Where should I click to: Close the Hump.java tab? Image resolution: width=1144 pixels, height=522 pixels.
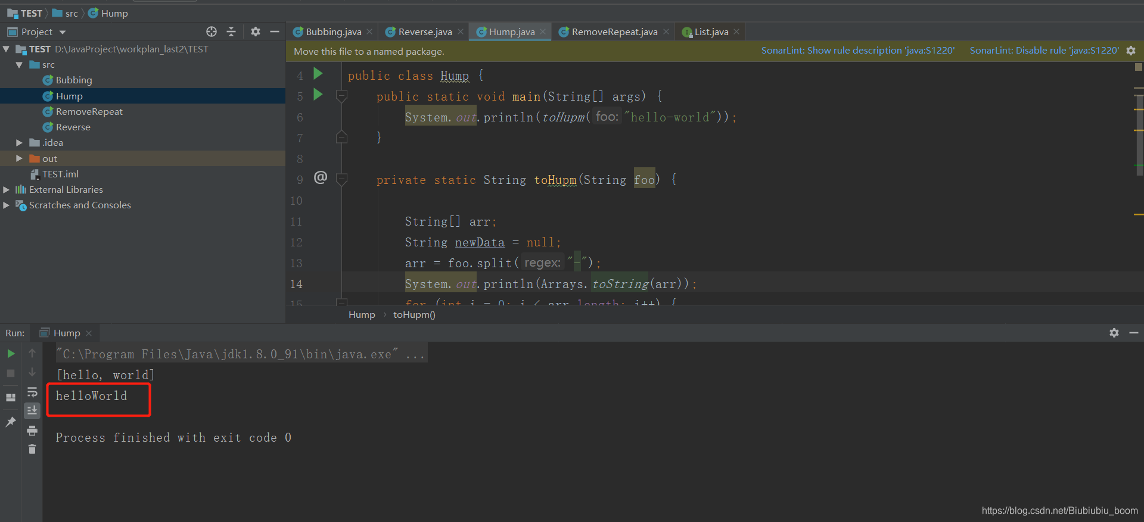(543, 32)
